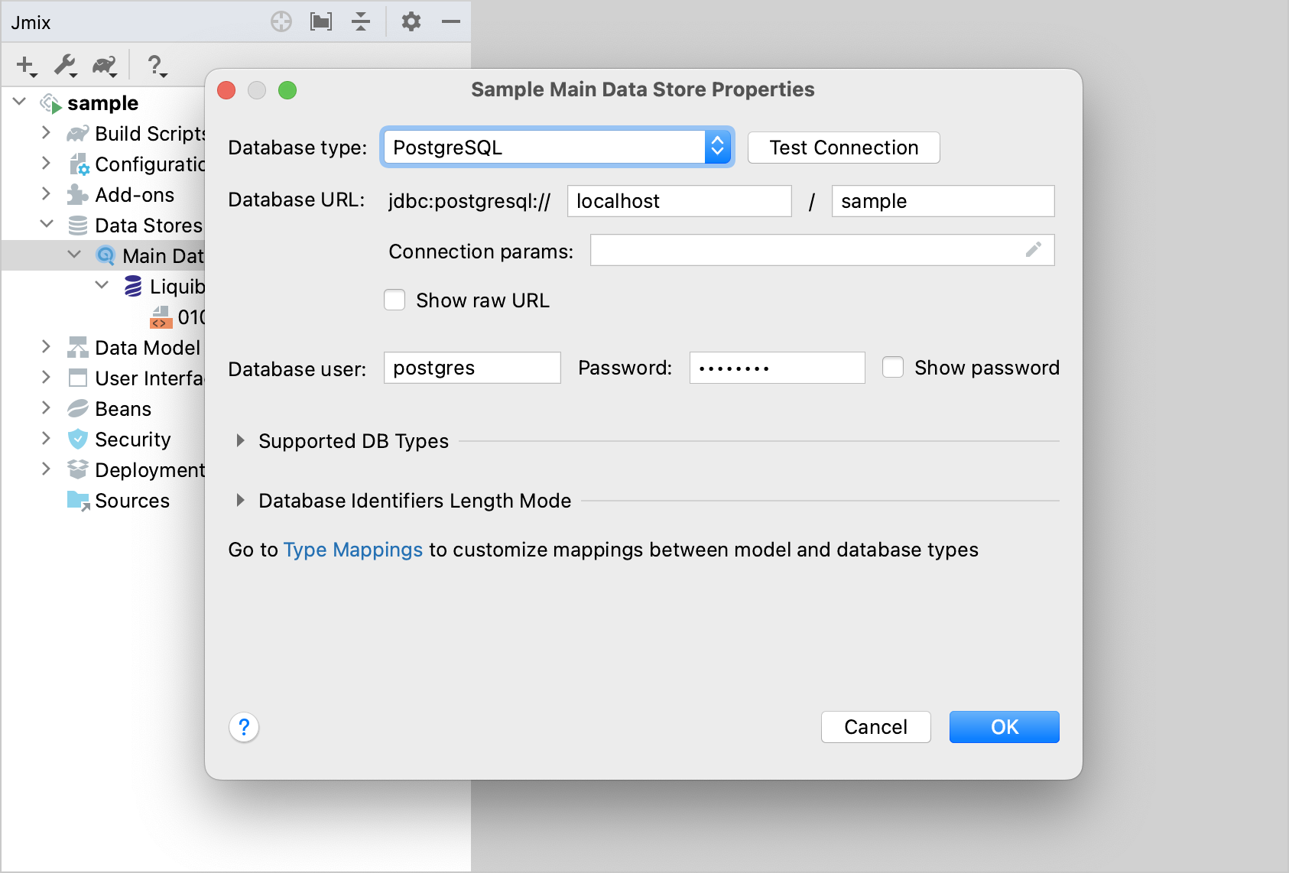Expand the Supported DB Types section
The width and height of the screenshot is (1289, 873).
coord(240,440)
